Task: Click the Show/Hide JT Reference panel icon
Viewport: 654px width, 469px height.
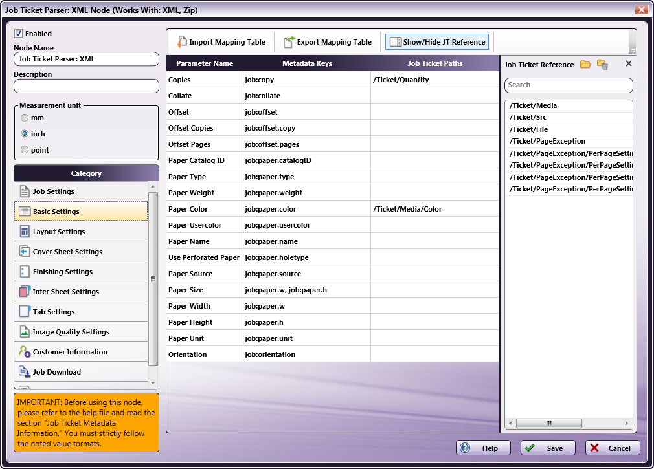Action: 395,42
